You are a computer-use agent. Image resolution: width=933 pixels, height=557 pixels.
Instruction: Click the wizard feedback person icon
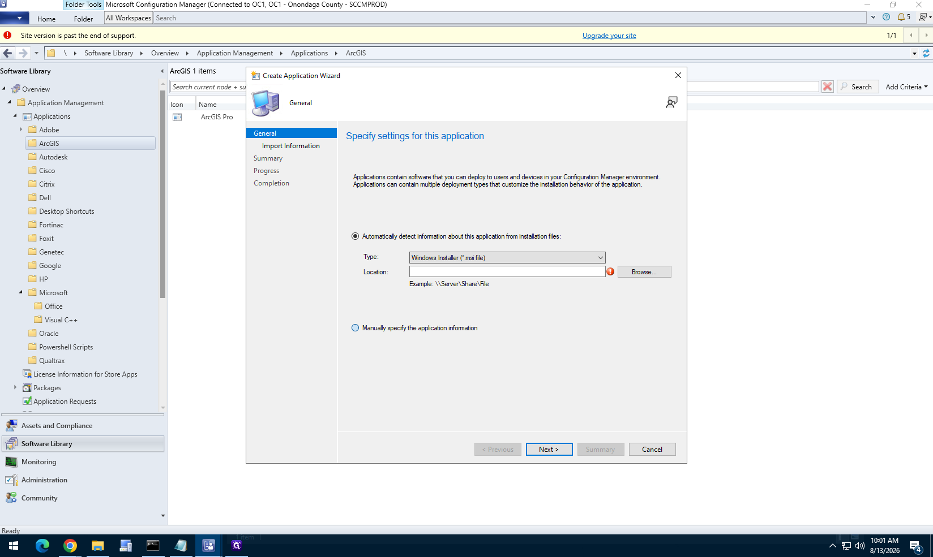pos(671,102)
